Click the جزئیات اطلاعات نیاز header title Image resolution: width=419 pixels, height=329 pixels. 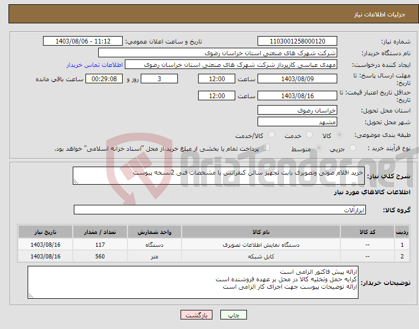pos(380,14)
